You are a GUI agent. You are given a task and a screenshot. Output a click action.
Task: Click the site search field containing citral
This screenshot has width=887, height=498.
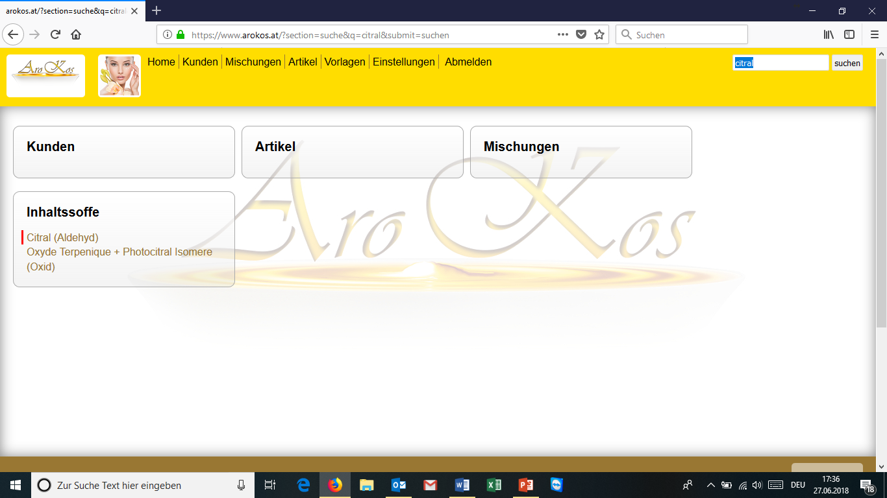pyautogui.click(x=781, y=63)
